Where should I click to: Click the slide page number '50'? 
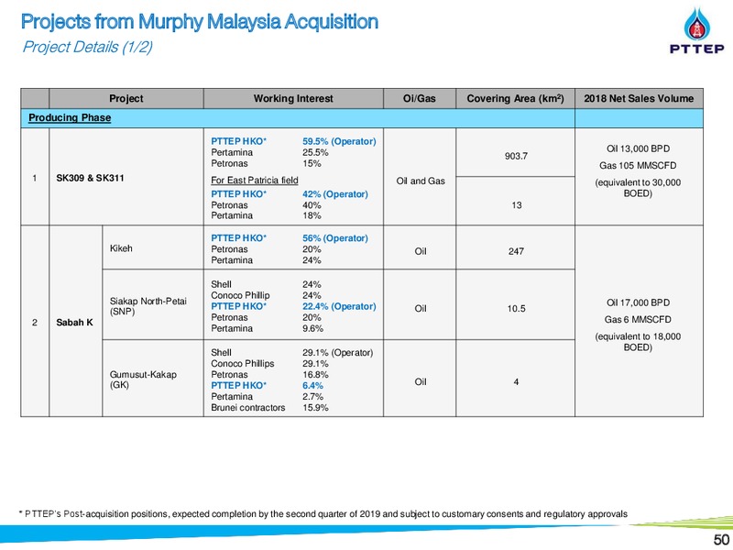click(x=722, y=539)
